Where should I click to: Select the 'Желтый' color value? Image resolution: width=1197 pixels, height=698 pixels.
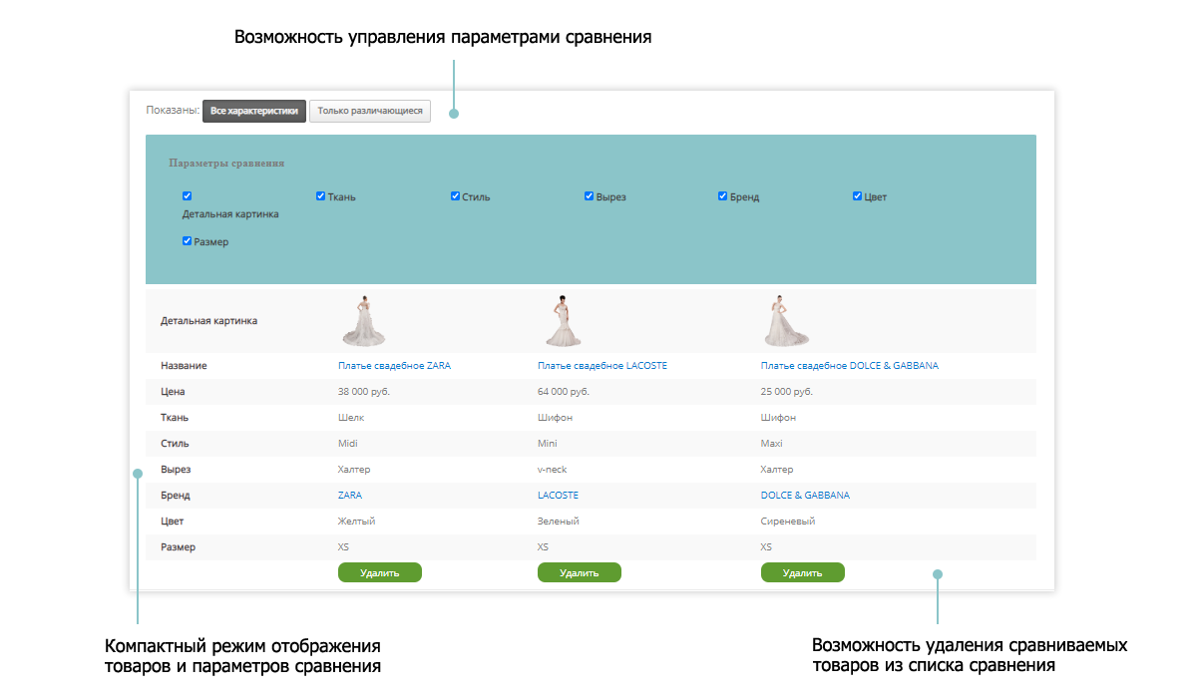[x=357, y=522]
